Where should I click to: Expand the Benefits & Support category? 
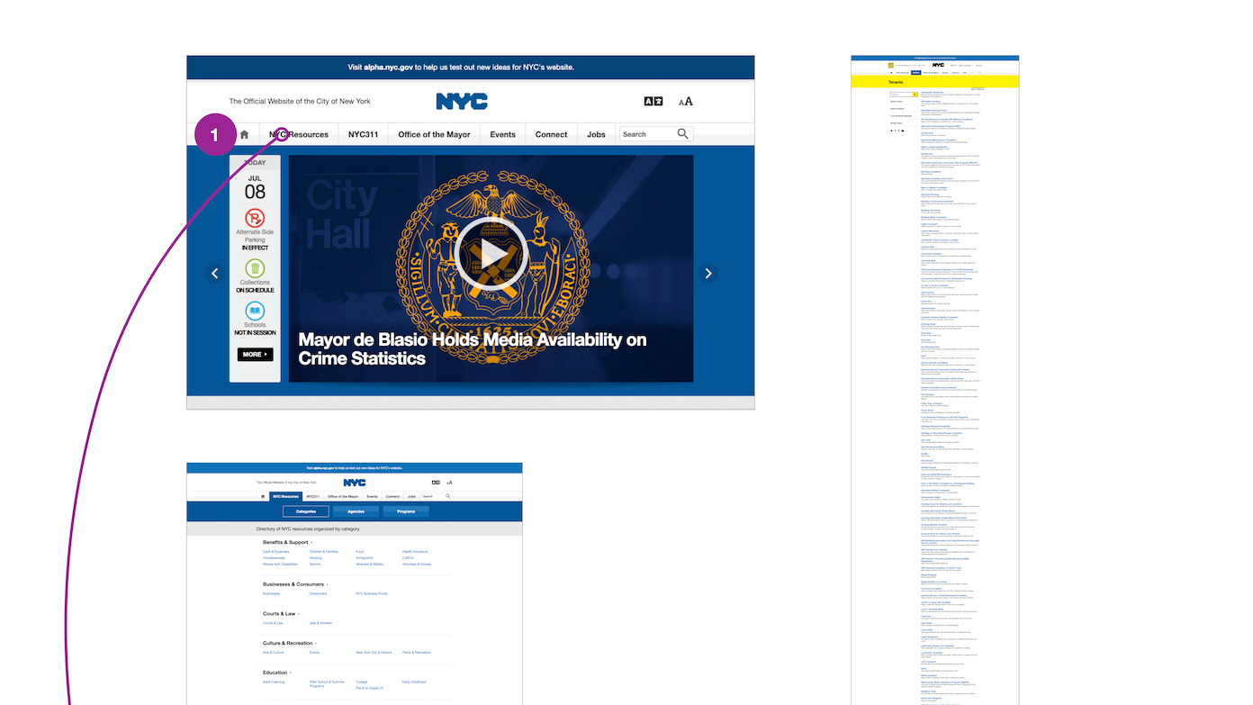tap(286, 542)
